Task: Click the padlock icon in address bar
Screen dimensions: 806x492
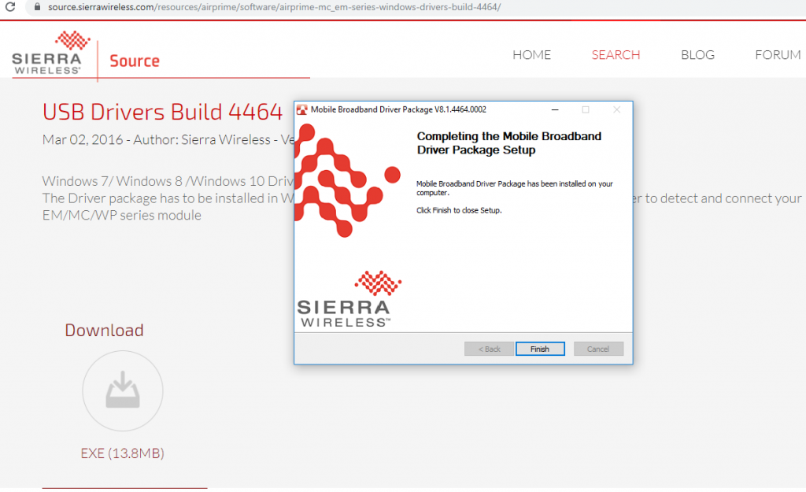Action: 37,6
